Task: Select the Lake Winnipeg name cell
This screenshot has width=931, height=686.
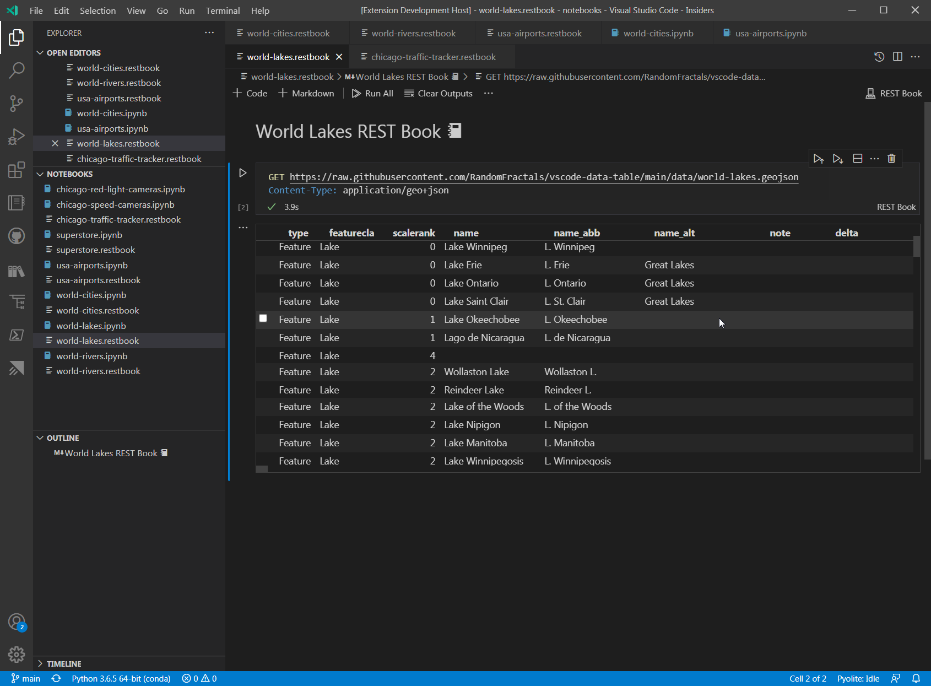Action: click(x=475, y=247)
